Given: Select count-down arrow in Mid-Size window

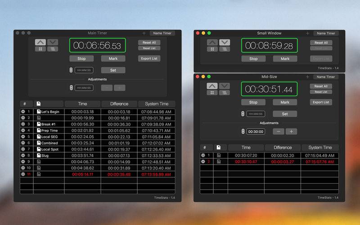Looking at the screenshot, I should [x=224, y=86].
